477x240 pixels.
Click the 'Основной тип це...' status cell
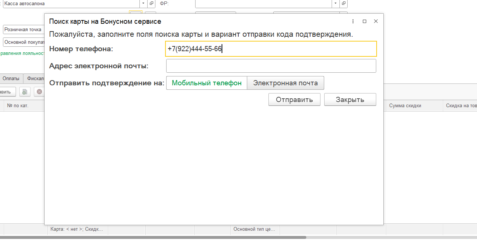[x=255, y=229]
